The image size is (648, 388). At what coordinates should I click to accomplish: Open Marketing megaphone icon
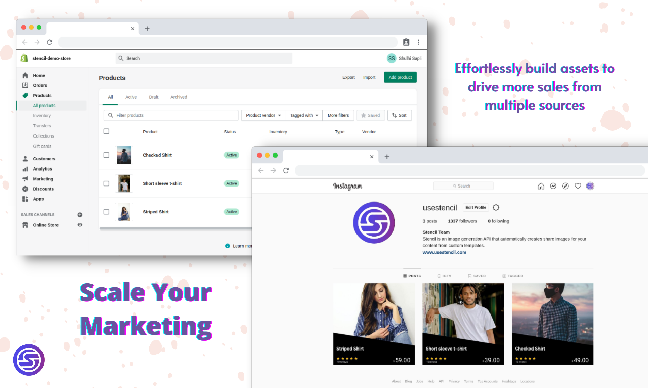[25, 179]
